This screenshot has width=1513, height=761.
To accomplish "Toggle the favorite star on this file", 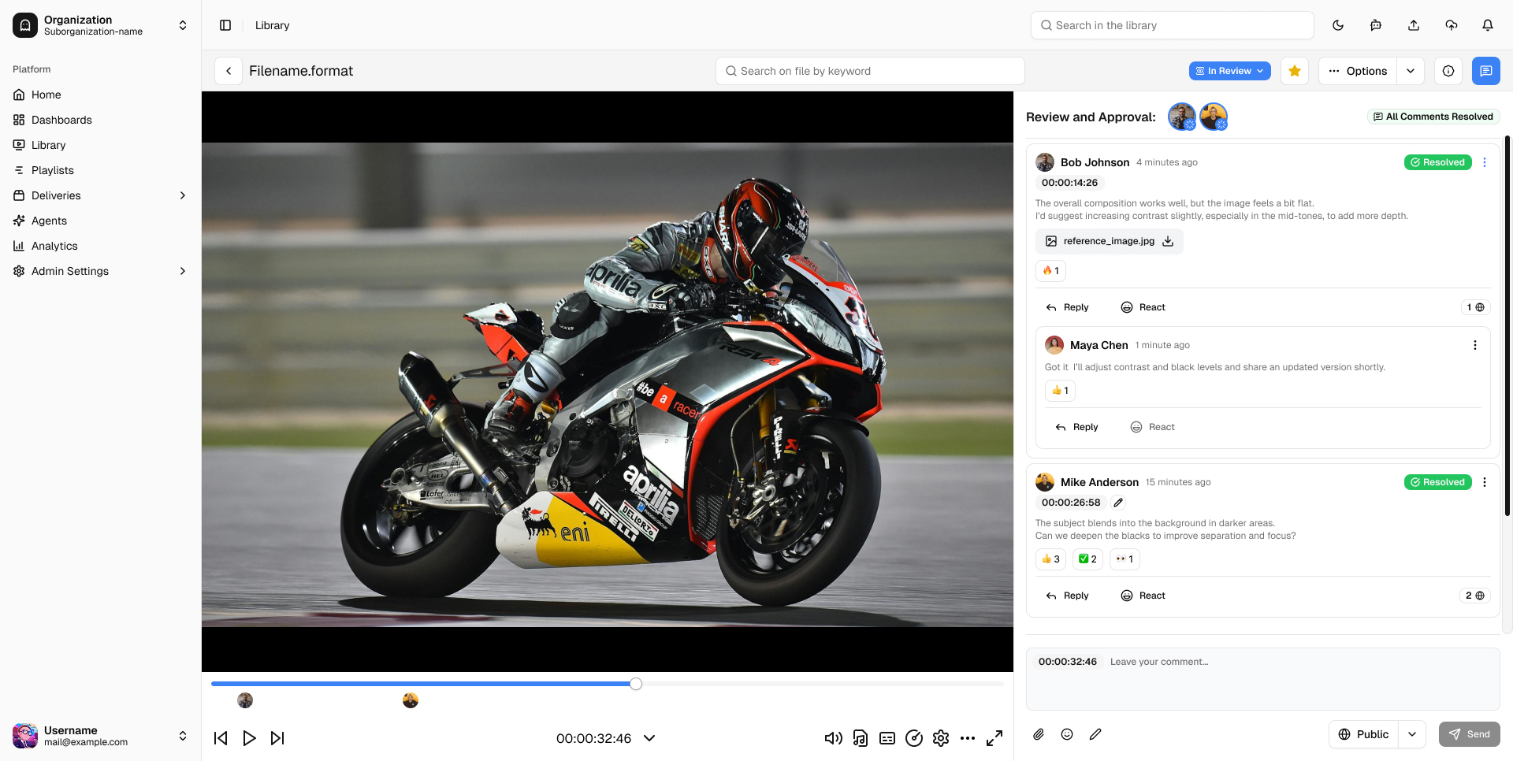I will 1294,71.
